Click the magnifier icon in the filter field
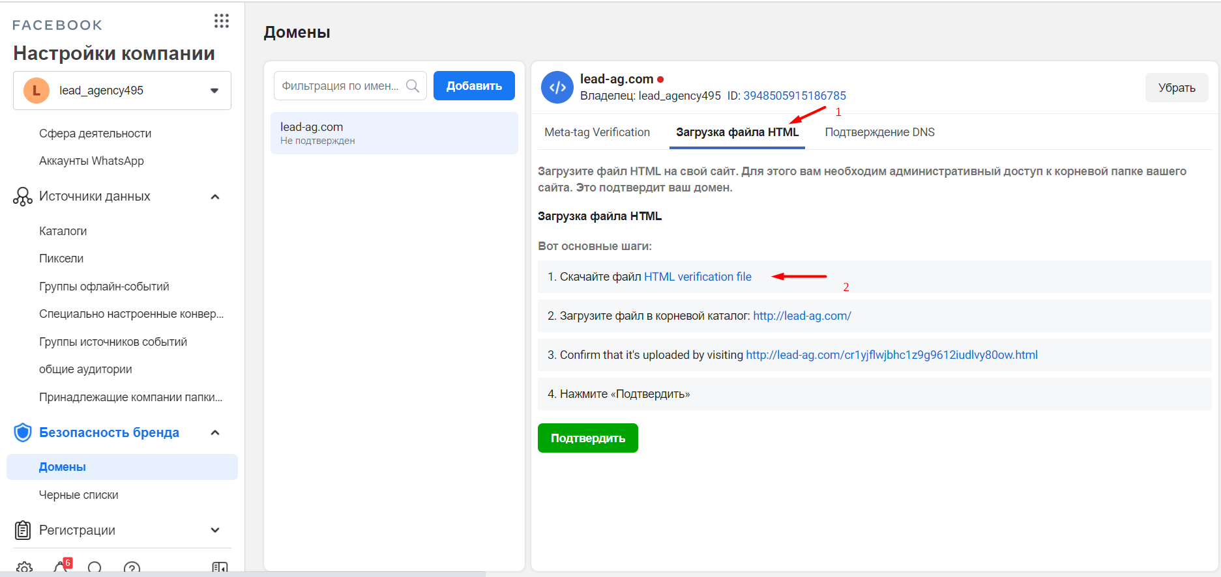 pyautogui.click(x=413, y=86)
